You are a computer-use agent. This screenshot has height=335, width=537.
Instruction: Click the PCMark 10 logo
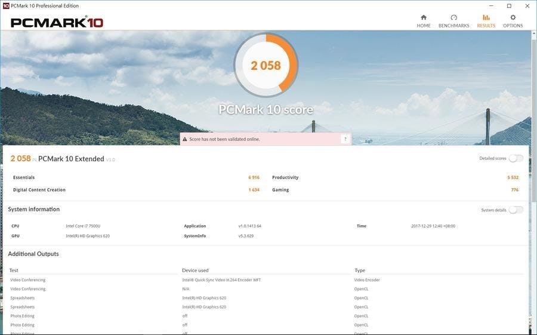tap(57, 22)
